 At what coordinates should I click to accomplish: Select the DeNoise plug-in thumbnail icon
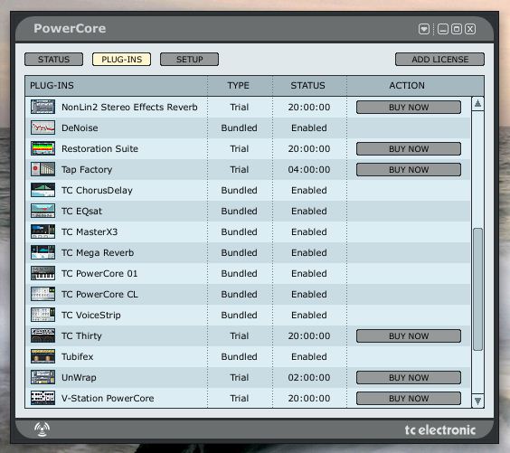(x=42, y=127)
